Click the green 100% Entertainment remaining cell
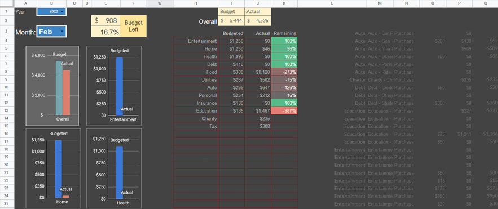 [284, 41]
